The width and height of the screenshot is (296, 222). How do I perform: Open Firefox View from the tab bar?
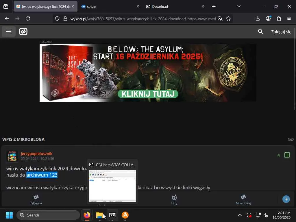6,6
